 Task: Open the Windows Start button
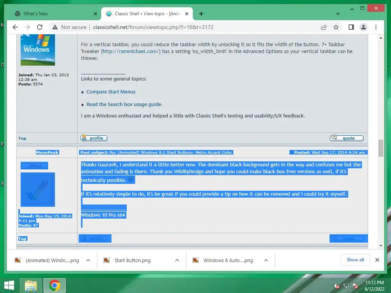(9, 285)
